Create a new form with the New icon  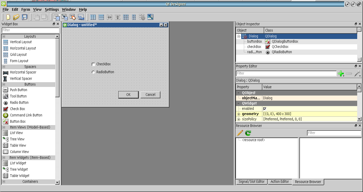(x=8, y=17)
